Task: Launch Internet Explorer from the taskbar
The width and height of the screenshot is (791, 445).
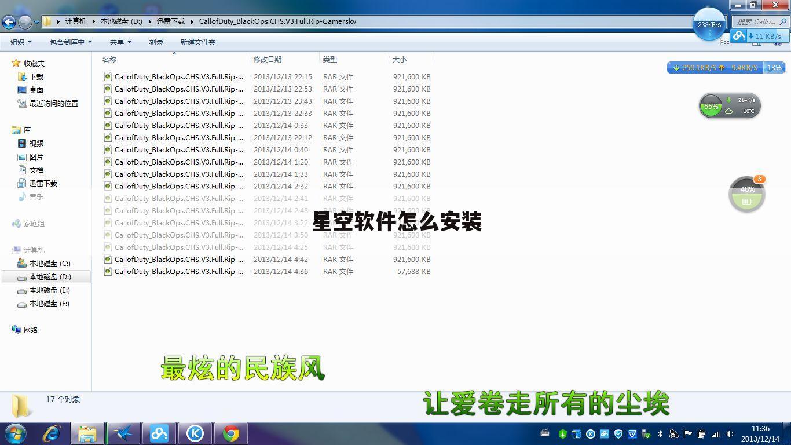Action: click(x=51, y=433)
